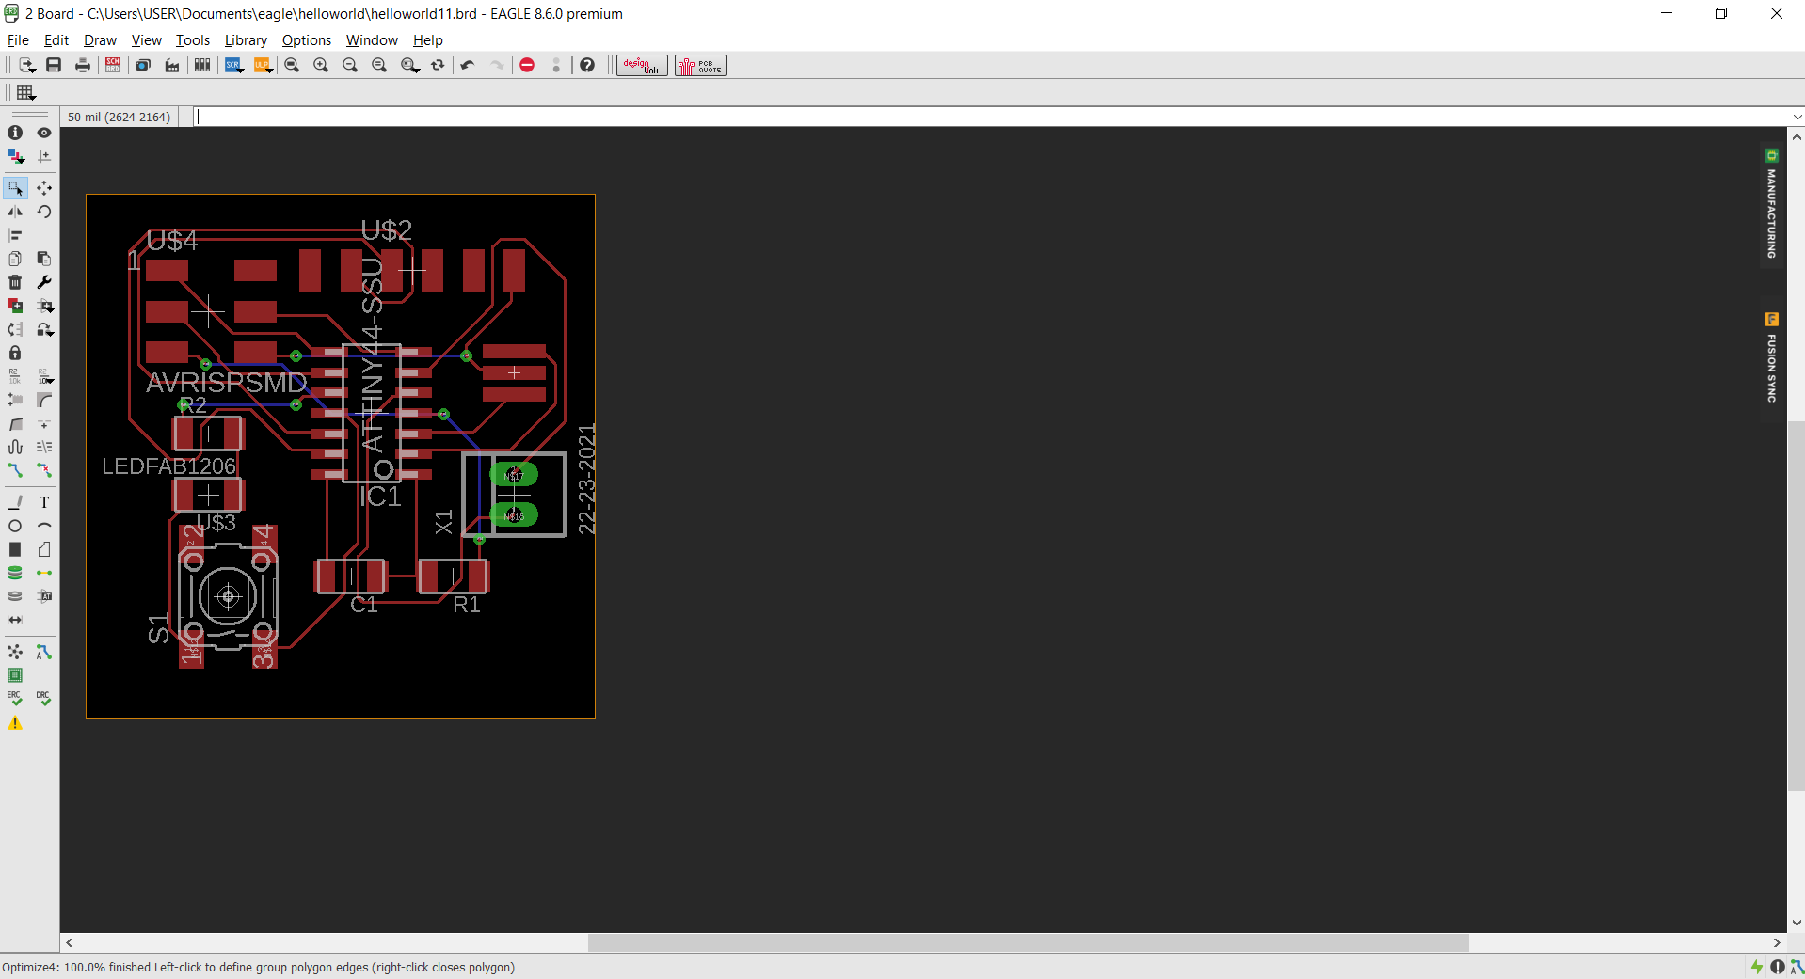1805x979 pixels.
Task: Open the Edit menu
Action: click(x=56, y=40)
